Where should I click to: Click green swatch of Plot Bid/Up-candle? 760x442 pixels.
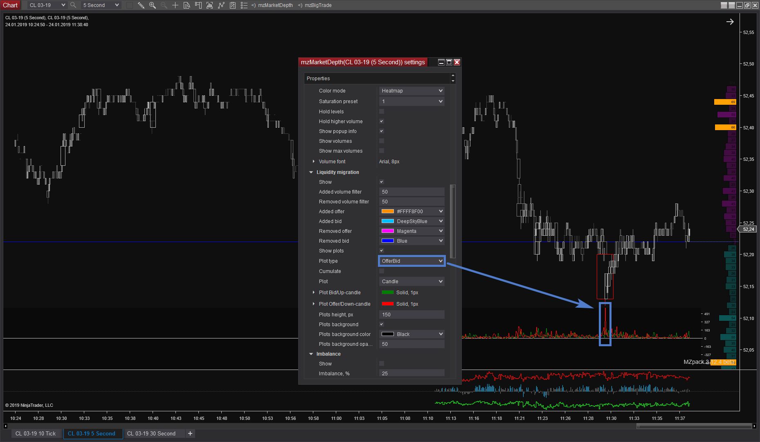click(387, 292)
